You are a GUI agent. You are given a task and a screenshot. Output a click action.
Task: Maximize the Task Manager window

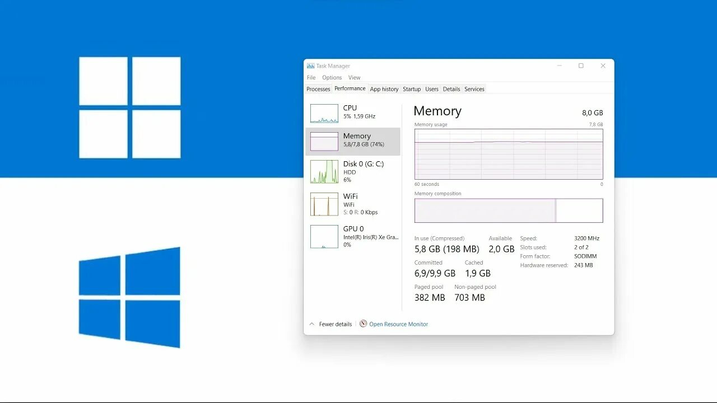[x=581, y=65]
